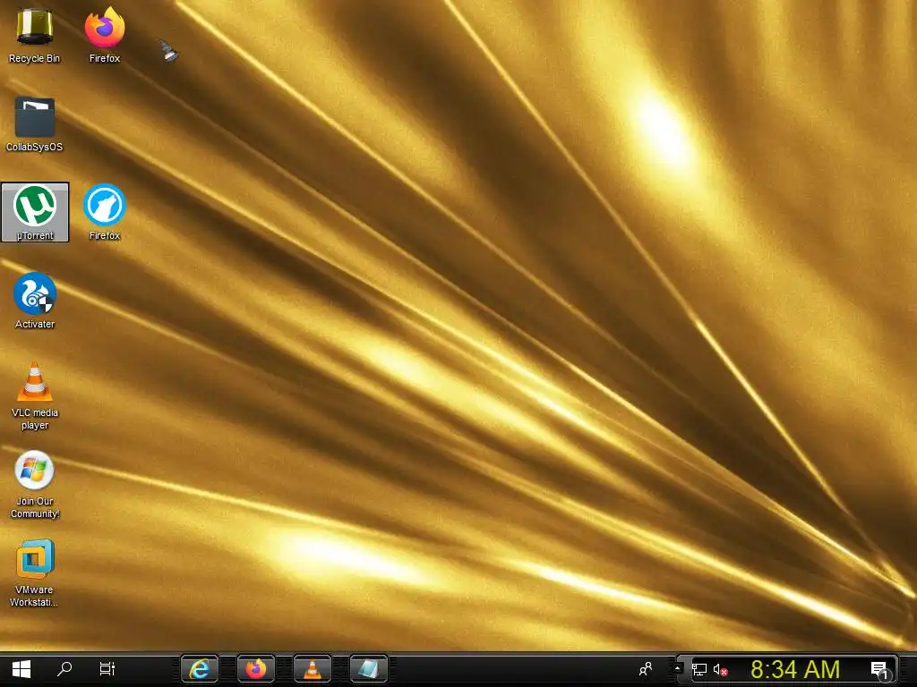Open the network status tray icon
Image resolution: width=917 pixels, height=687 pixels.
698,669
